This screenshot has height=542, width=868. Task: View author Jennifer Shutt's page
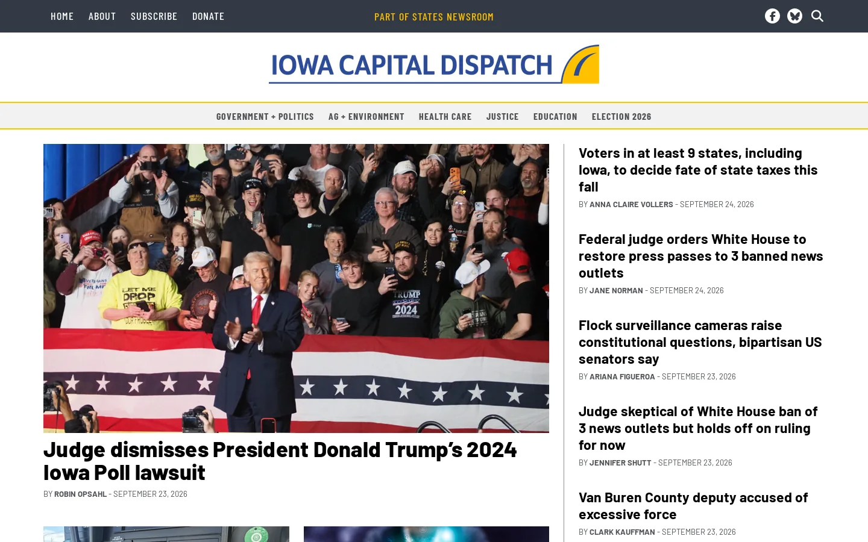coord(620,463)
